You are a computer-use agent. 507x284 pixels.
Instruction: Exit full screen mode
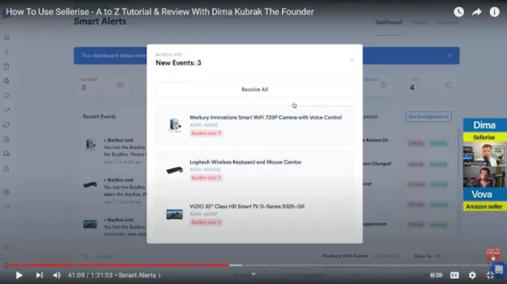pyautogui.click(x=490, y=275)
